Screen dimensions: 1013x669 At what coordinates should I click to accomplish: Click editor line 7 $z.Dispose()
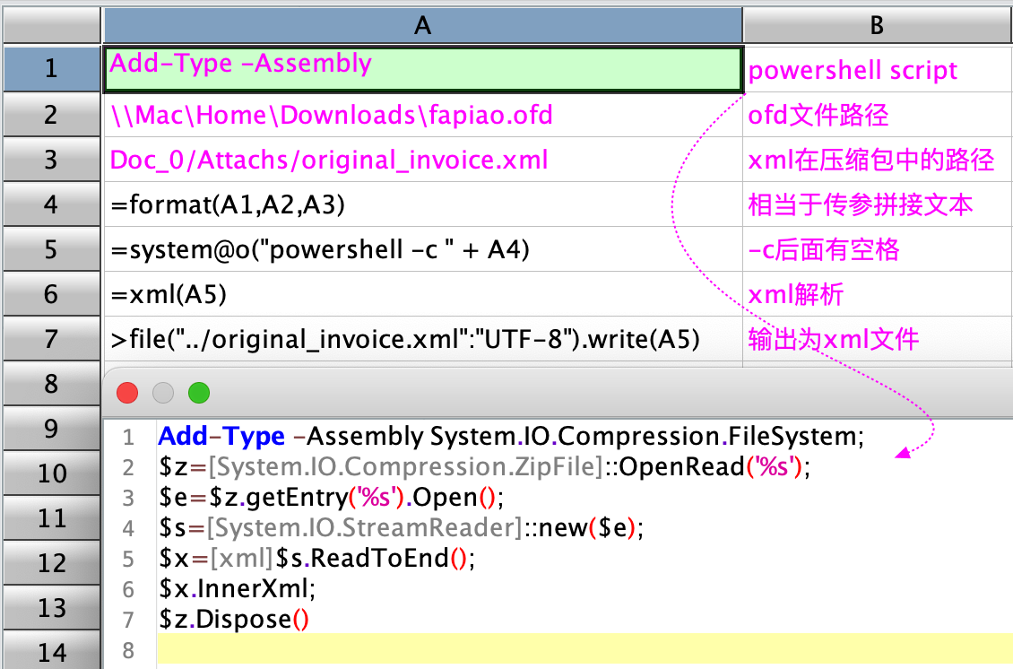[234, 619]
